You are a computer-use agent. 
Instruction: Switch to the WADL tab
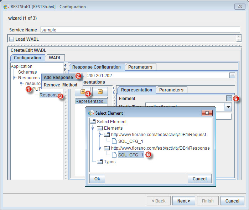55,58
